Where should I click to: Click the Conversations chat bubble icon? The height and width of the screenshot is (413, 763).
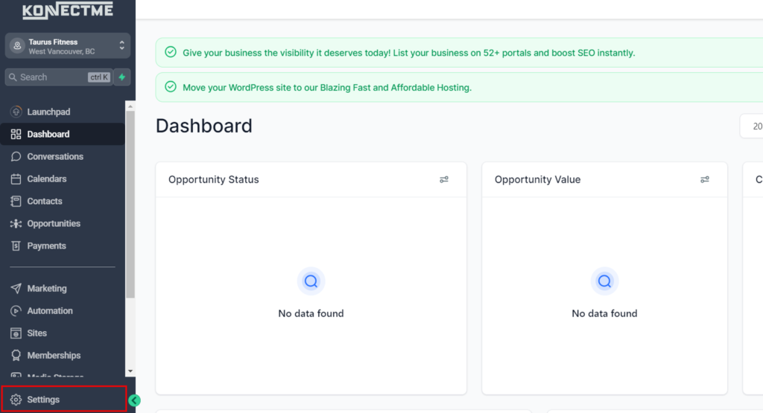16,156
